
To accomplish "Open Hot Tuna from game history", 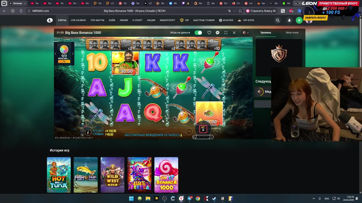I will click(59, 175).
